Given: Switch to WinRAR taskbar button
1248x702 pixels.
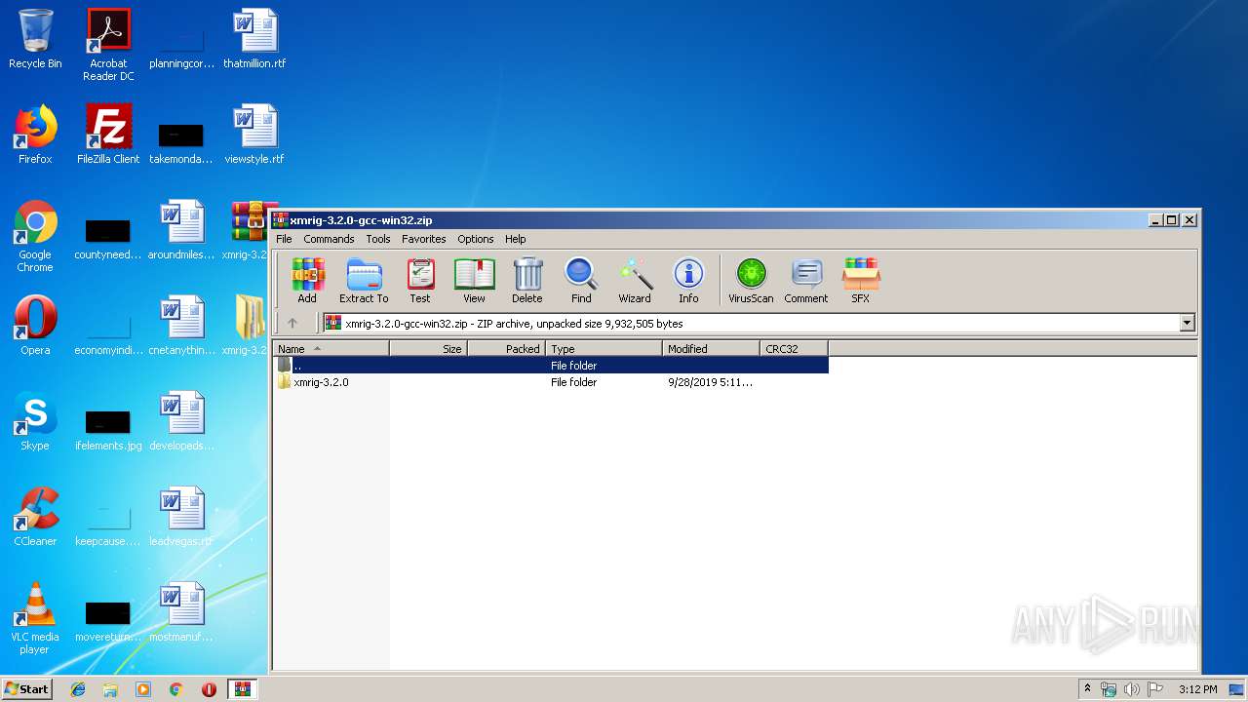Looking at the screenshot, I should (x=243, y=689).
